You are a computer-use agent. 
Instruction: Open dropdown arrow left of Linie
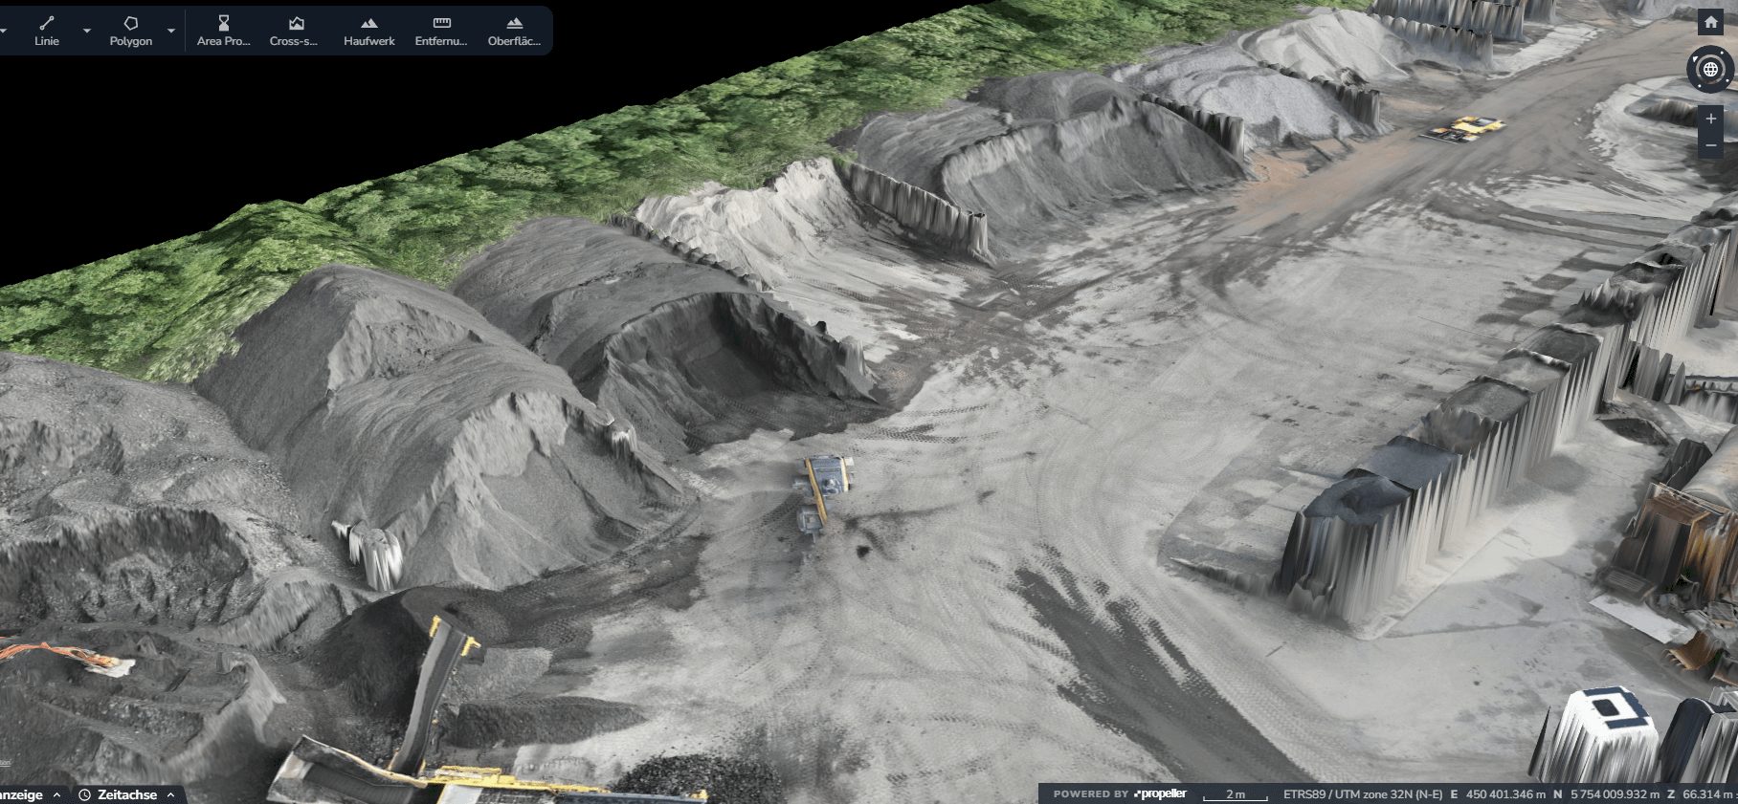3,31
